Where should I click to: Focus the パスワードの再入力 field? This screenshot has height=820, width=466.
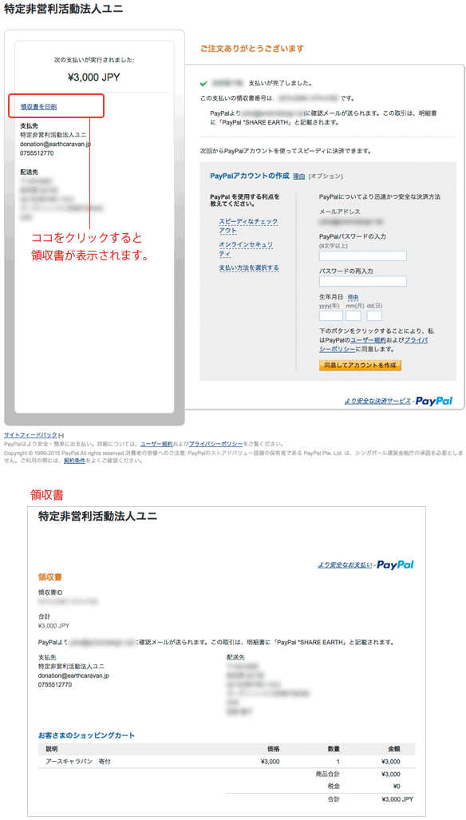pyautogui.click(x=362, y=281)
